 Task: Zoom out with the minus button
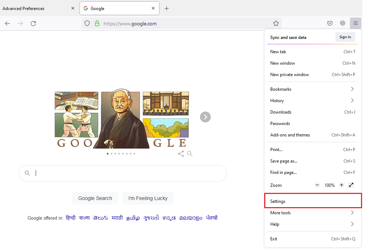(x=317, y=185)
